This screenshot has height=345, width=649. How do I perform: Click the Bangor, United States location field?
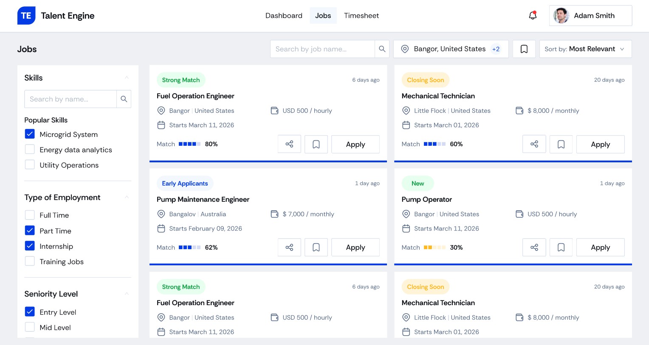pos(451,49)
